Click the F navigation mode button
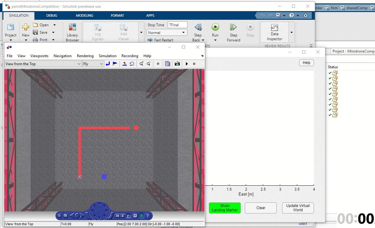Screen dimensions: 375x228 [x=128, y=216]
